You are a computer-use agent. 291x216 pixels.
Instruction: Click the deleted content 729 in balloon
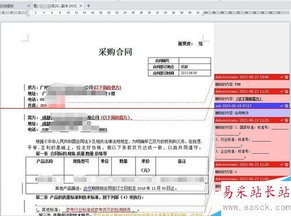pos(237,84)
